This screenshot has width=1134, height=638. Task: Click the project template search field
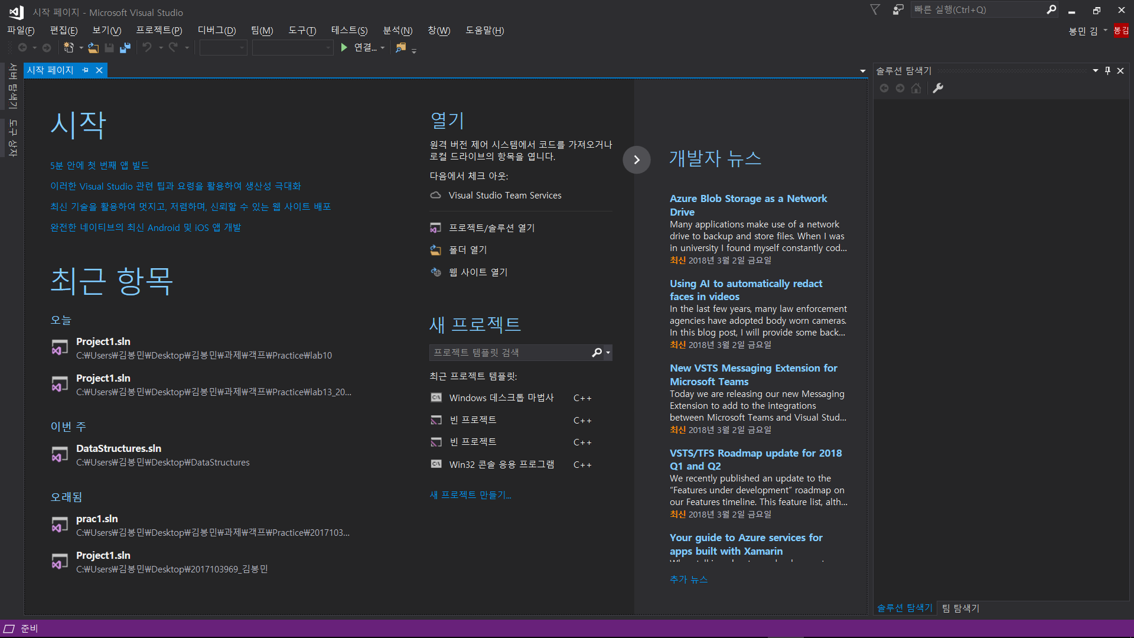[508, 353]
